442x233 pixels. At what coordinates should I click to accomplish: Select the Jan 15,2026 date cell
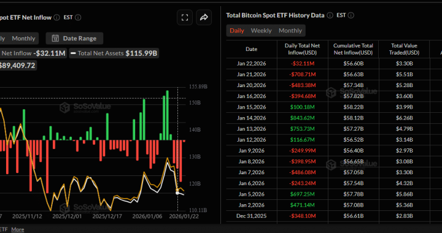point(252,107)
